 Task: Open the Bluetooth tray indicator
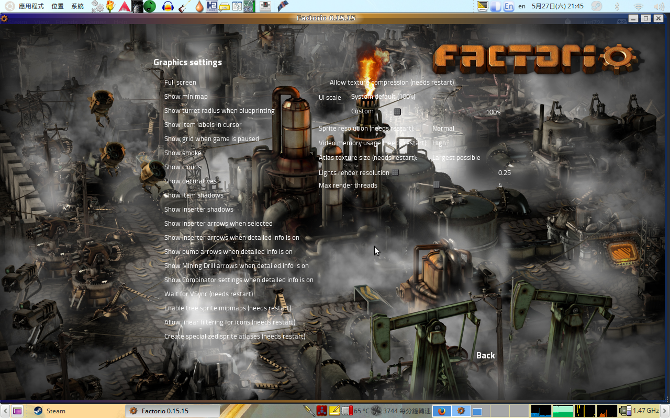(617, 6)
